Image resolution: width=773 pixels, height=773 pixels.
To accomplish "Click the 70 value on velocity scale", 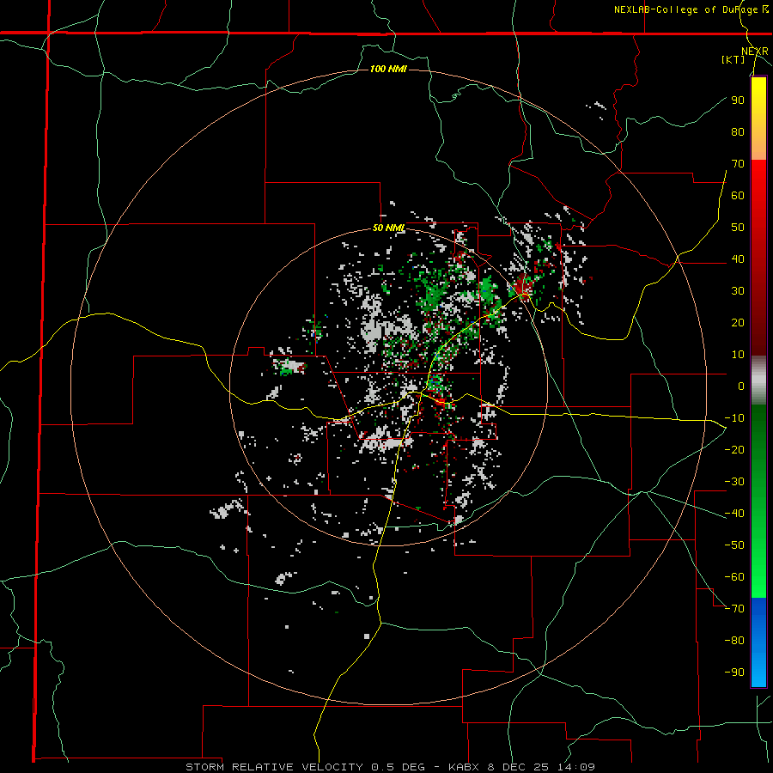I will pos(738,164).
